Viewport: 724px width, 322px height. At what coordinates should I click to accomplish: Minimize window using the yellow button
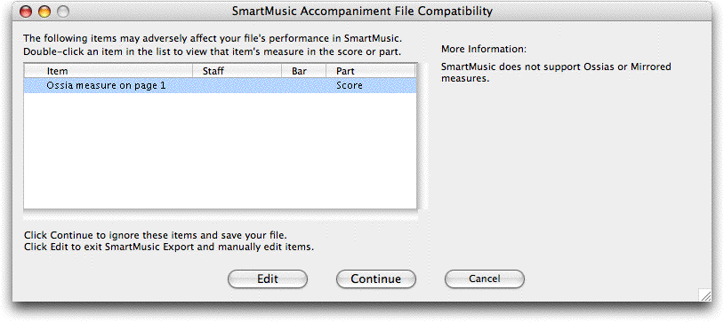click(x=44, y=12)
